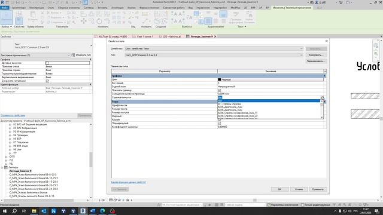Open the Type dropdown in Type Properties
The image size is (383, 215).
pyautogui.click(x=214, y=55)
